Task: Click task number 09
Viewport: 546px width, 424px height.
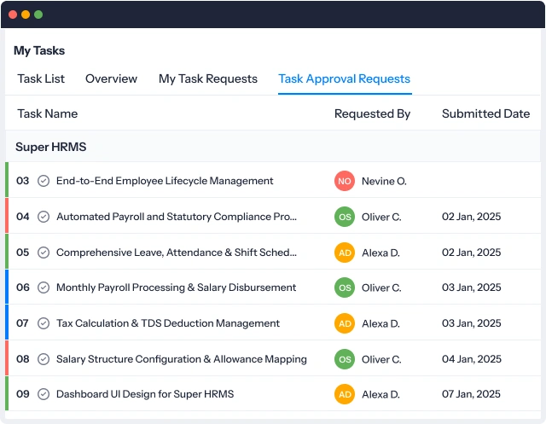Action: (23, 394)
